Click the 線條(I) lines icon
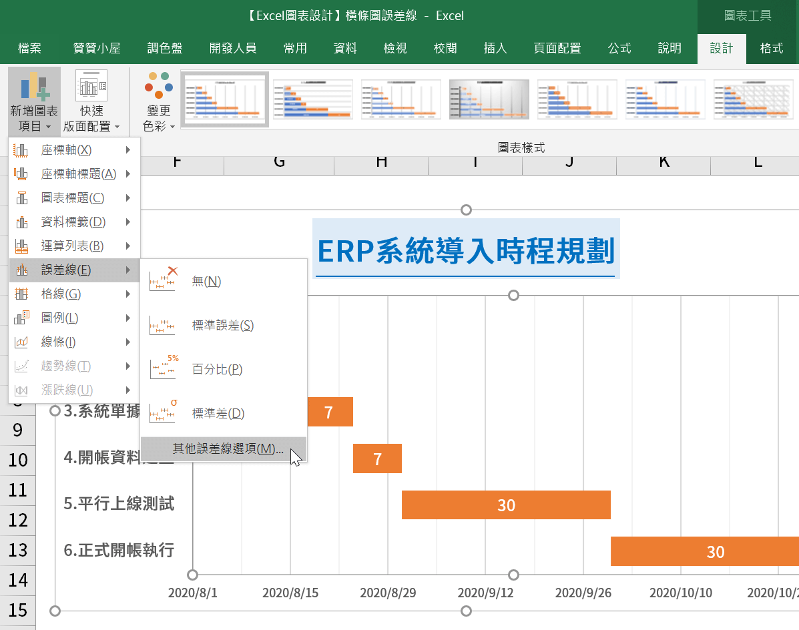The image size is (799, 630). point(21,342)
